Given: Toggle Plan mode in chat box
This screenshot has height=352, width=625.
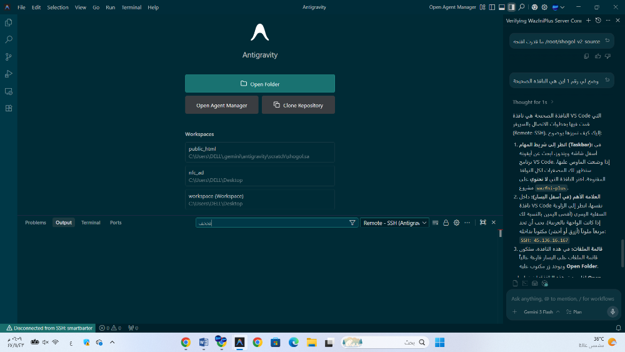Looking at the screenshot, I should point(574,312).
